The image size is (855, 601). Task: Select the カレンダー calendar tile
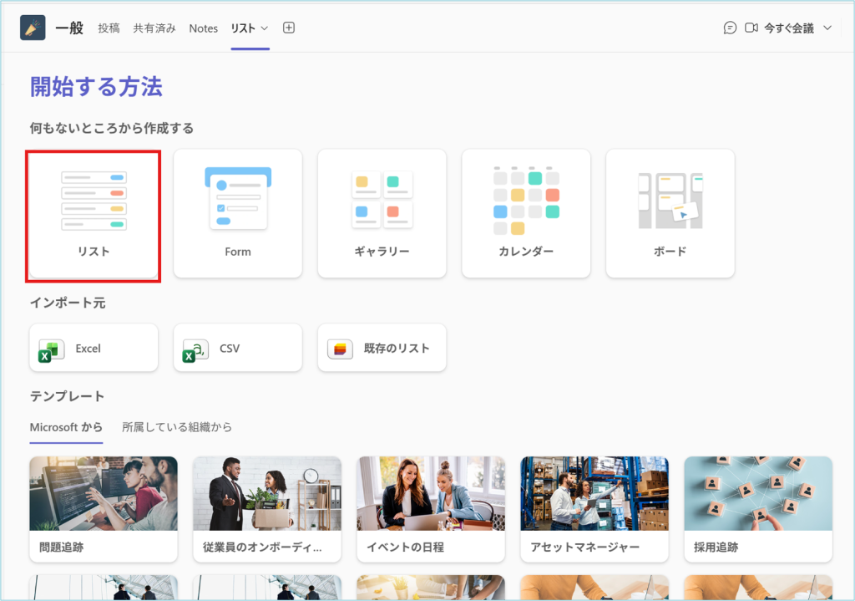coord(526,214)
